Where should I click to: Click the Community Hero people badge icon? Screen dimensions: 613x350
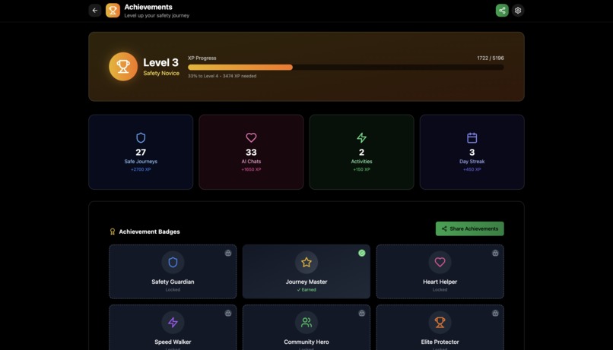click(306, 323)
